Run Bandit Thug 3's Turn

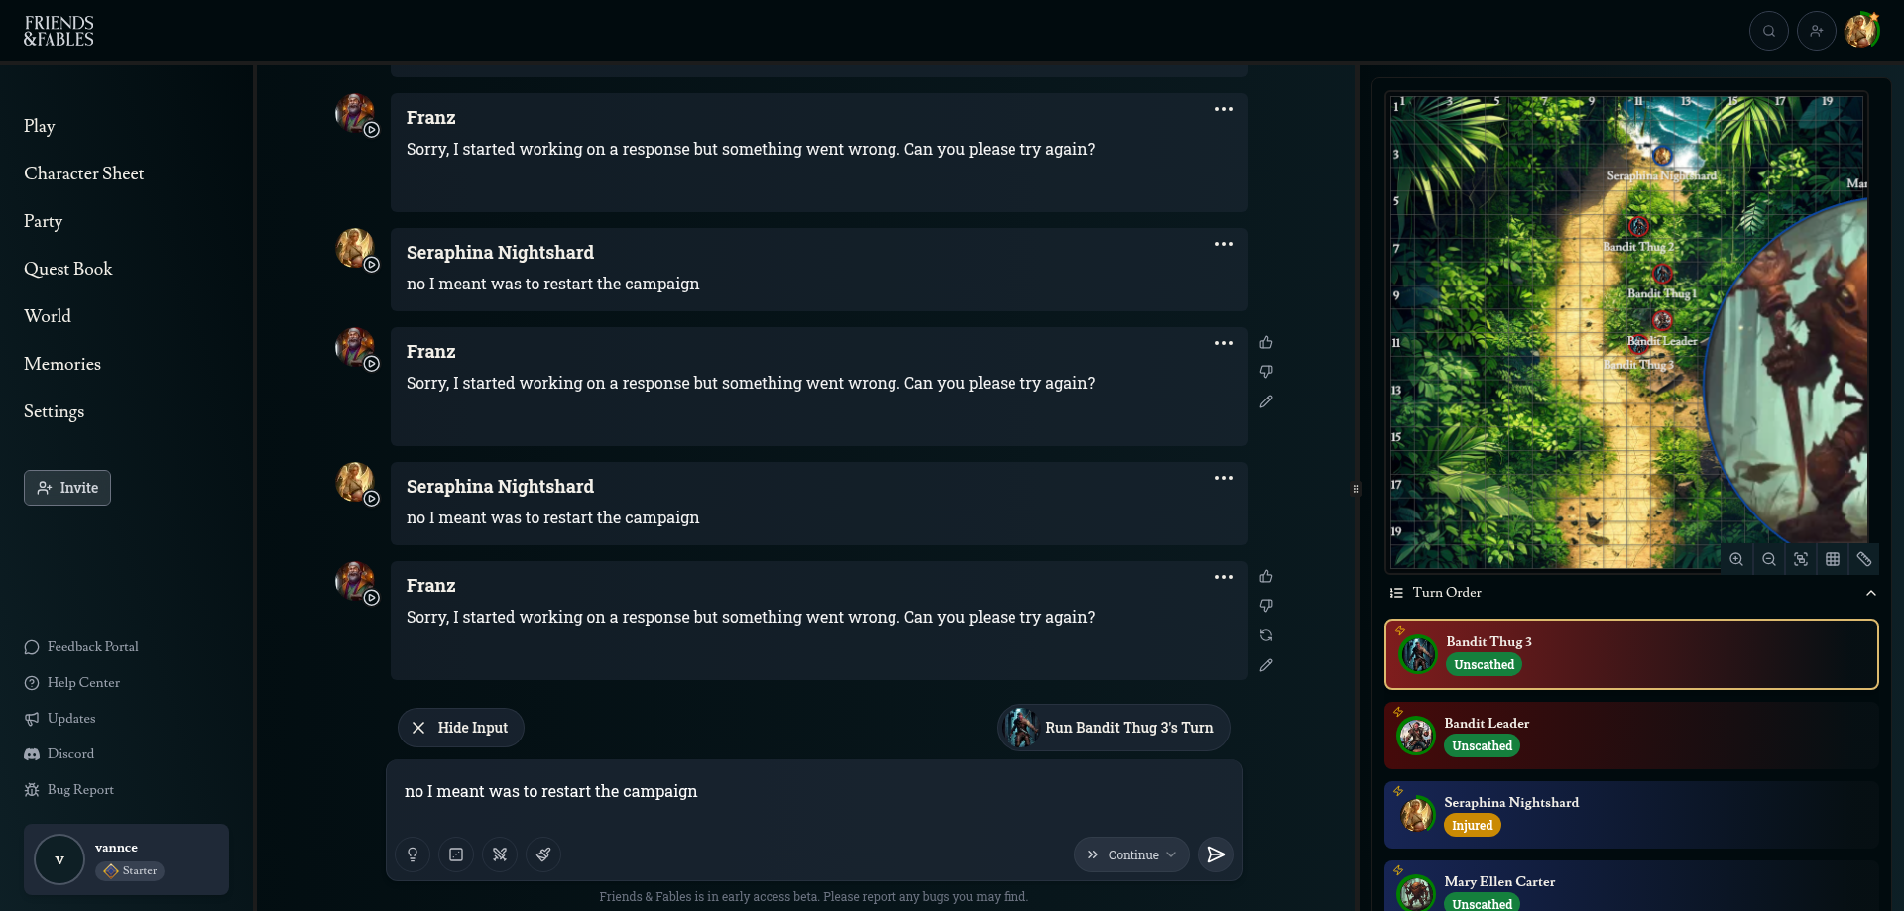tap(1114, 728)
